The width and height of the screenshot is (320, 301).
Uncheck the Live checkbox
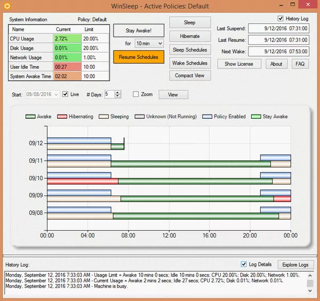pyautogui.click(x=66, y=94)
